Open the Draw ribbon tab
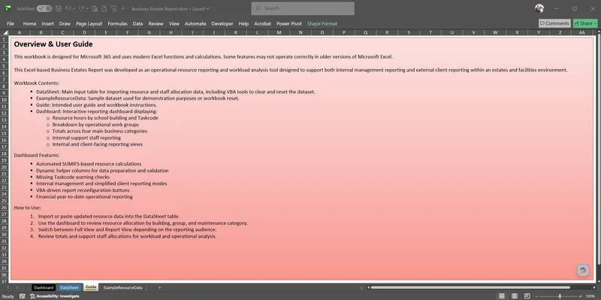 coord(65,24)
